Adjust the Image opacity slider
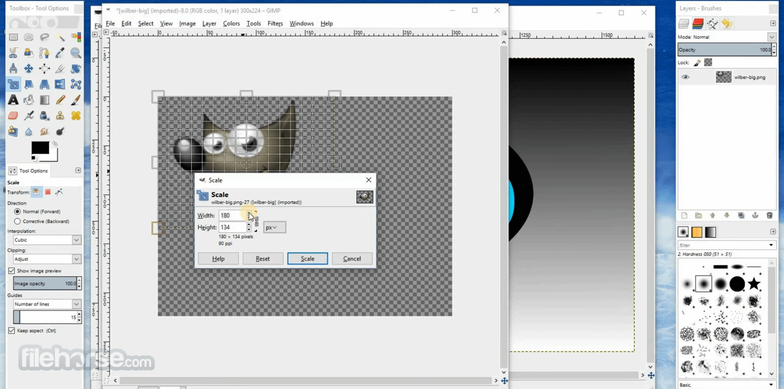This screenshot has height=389, width=784. coord(45,284)
